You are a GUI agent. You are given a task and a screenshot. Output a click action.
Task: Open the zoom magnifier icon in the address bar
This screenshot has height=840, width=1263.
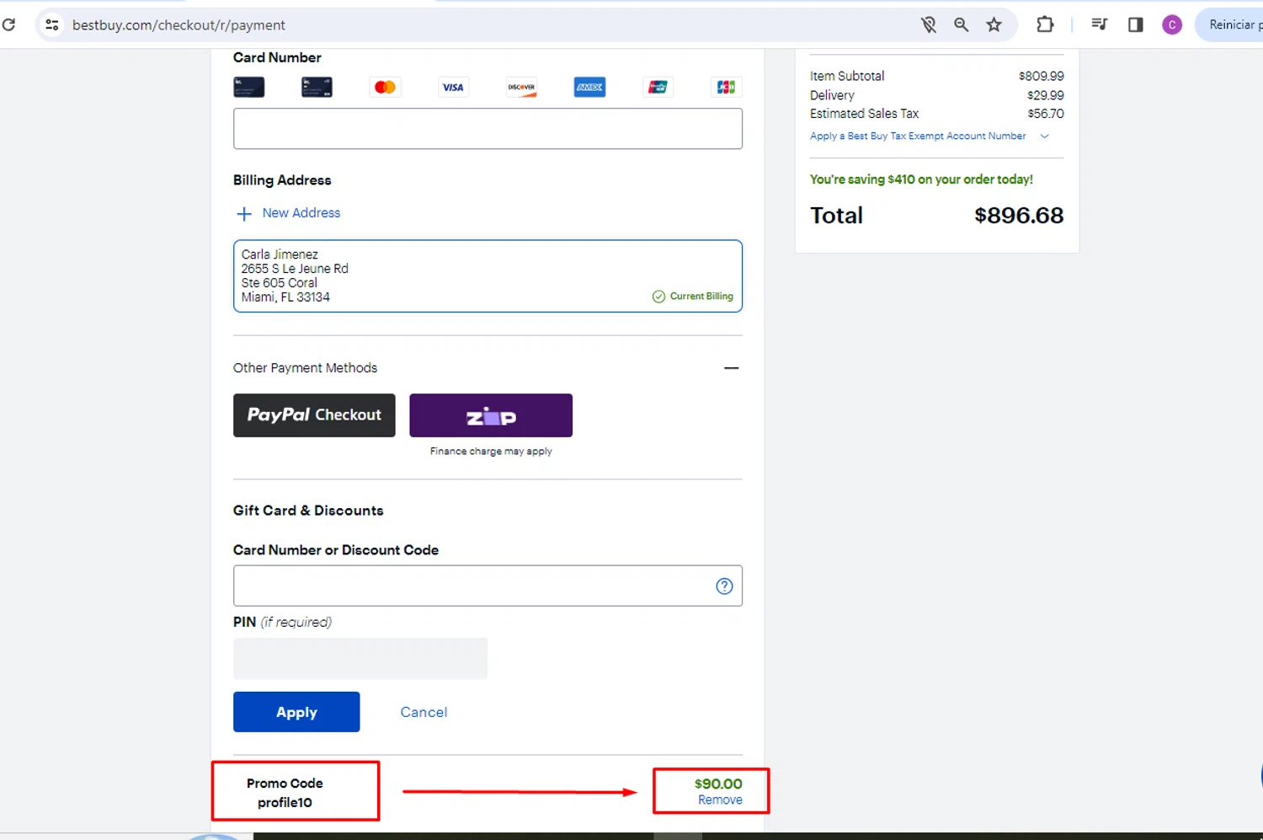(x=961, y=25)
